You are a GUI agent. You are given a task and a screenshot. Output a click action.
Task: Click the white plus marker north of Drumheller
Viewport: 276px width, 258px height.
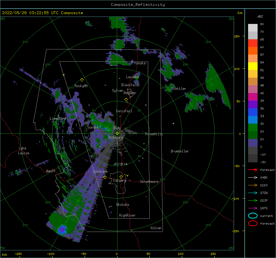point(173,123)
